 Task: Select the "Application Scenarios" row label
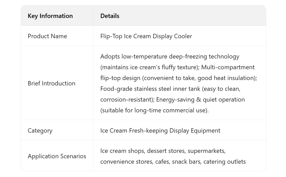[57, 156]
